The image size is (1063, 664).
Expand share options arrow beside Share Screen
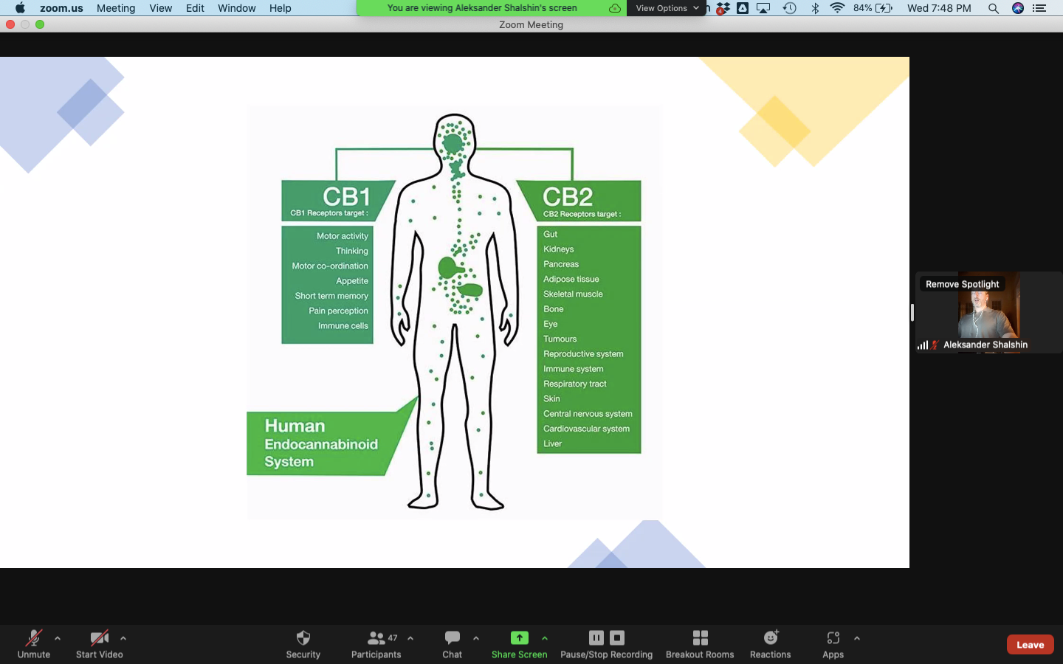[x=545, y=638]
